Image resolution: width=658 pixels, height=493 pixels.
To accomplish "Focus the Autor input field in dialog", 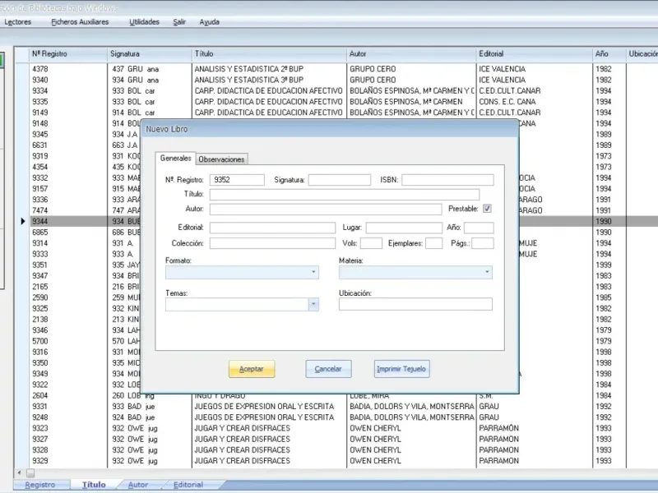I will [326, 209].
